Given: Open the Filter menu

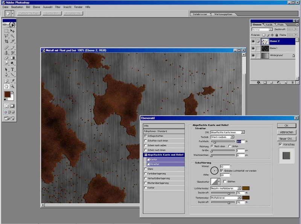Looking at the screenshot, I should 58,7.
